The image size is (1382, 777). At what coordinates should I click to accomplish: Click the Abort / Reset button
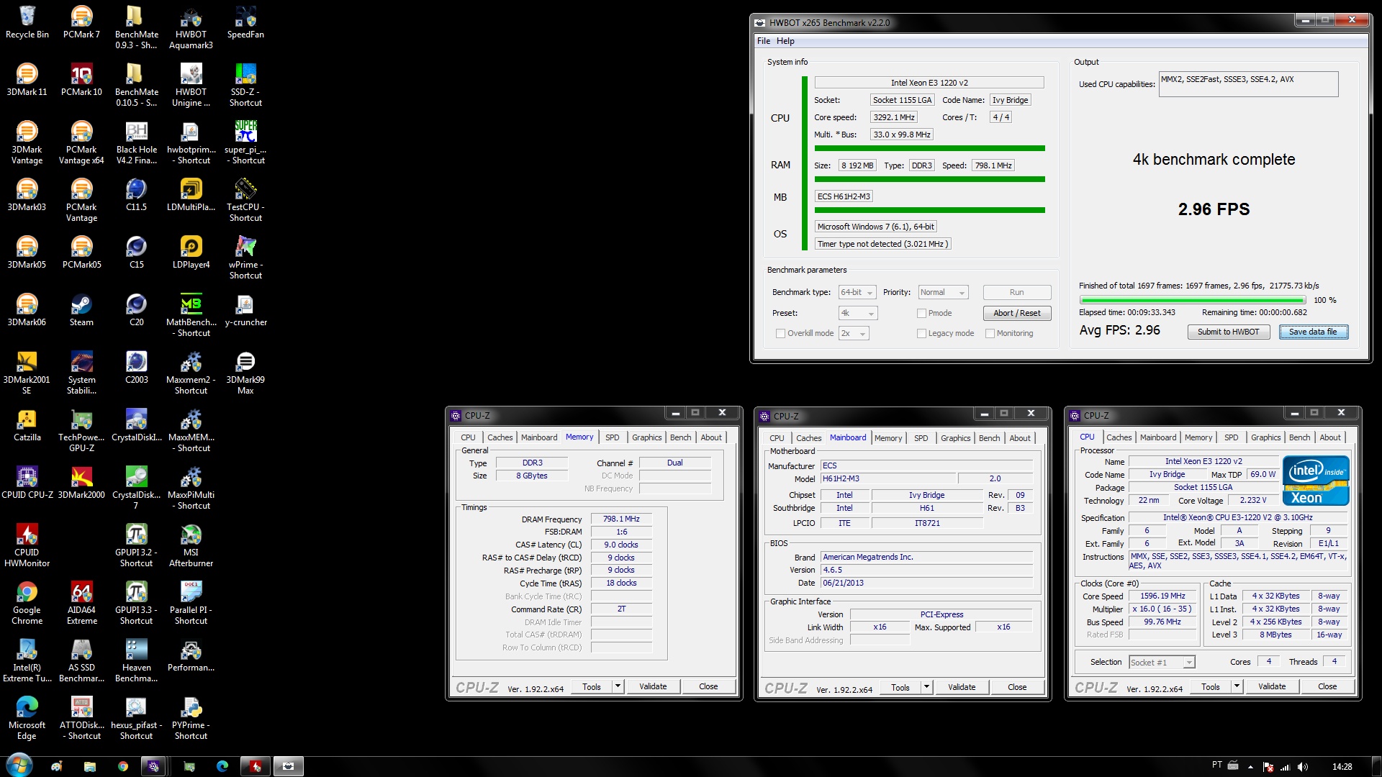[x=1016, y=313]
